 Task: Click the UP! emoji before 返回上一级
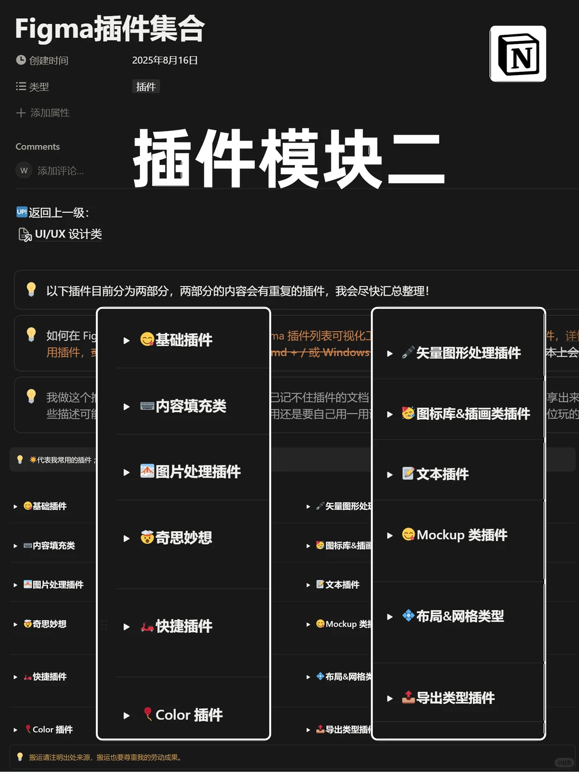click(21, 212)
